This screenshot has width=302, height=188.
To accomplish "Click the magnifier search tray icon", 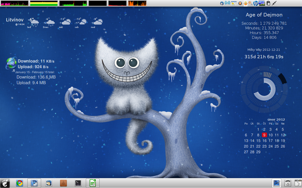I will click(250, 3).
